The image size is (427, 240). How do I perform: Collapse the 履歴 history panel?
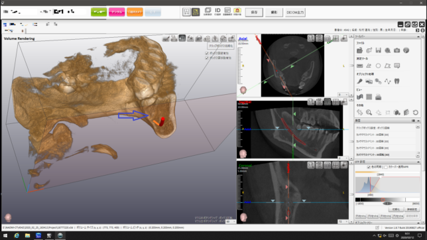tap(418, 121)
